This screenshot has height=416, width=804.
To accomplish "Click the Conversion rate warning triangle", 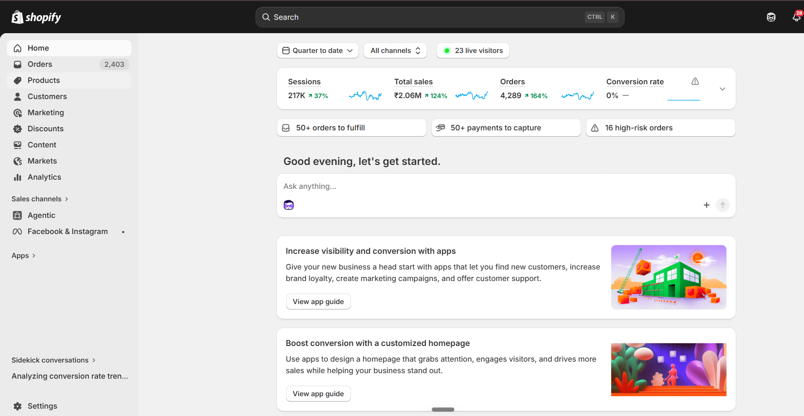I will 695,81.
